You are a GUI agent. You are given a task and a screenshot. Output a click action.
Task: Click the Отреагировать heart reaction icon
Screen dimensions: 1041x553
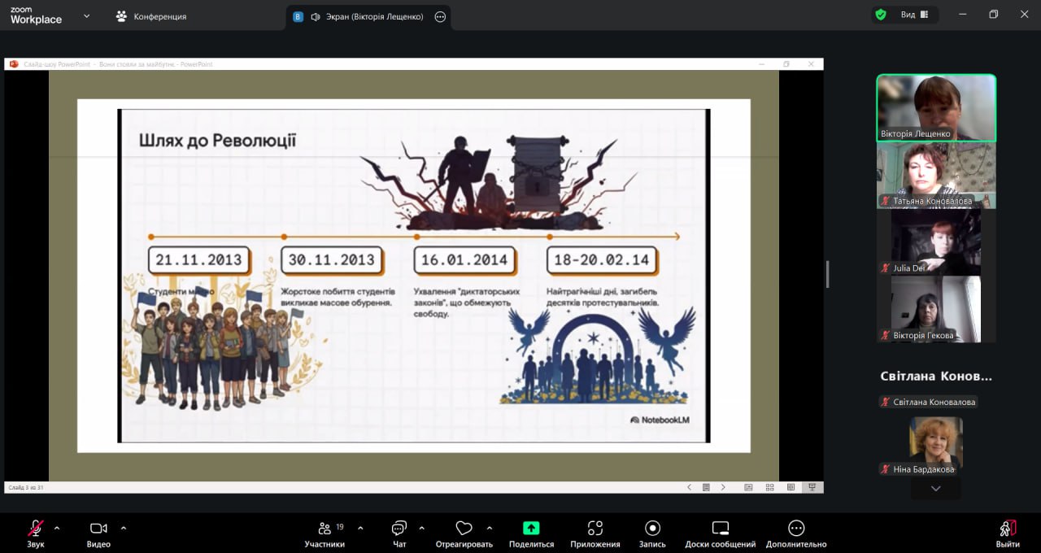coord(464,529)
